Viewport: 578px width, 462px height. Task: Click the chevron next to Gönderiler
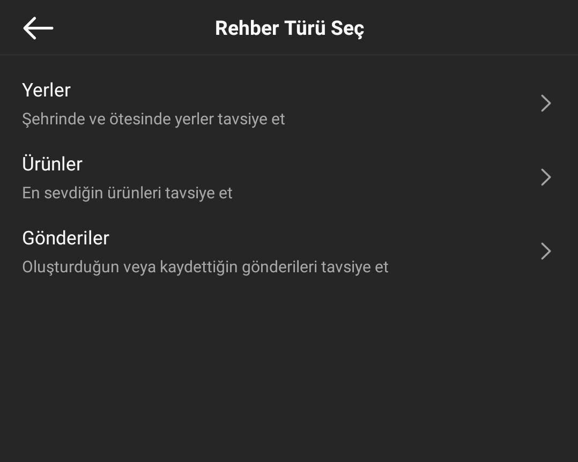tap(546, 251)
